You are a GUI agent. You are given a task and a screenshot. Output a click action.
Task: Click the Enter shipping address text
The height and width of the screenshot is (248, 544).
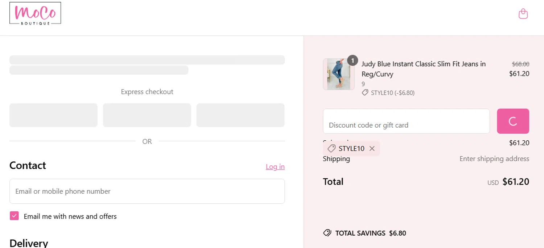494,159
